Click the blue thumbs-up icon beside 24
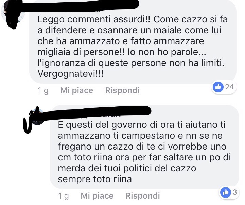Viewport: 245px width, 205px height. pyautogui.click(x=218, y=87)
